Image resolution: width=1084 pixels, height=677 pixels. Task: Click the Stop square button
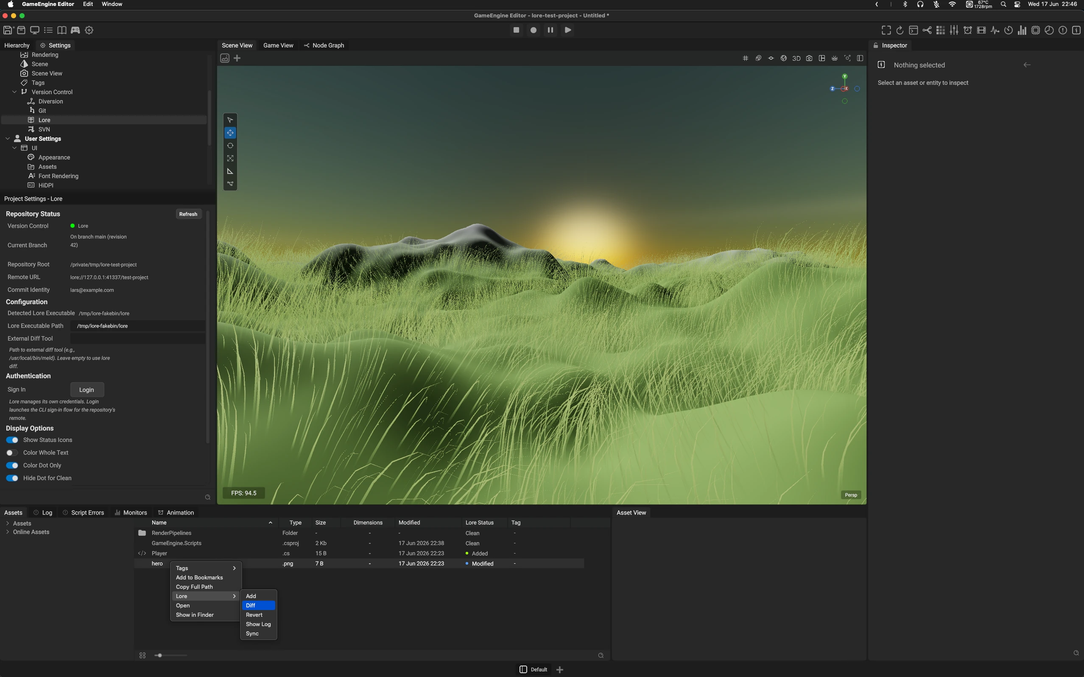(x=516, y=30)
